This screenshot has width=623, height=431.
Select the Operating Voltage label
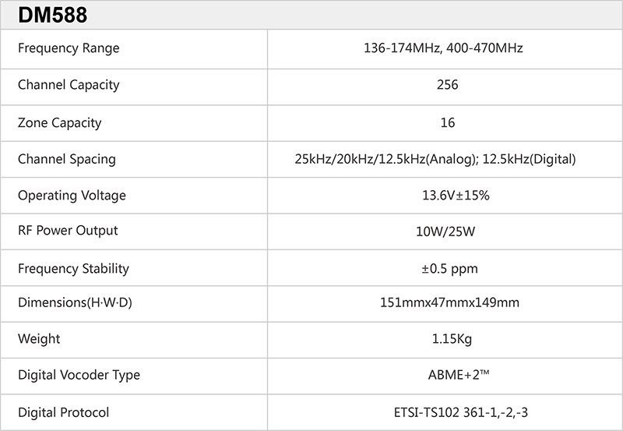[72, 196]
